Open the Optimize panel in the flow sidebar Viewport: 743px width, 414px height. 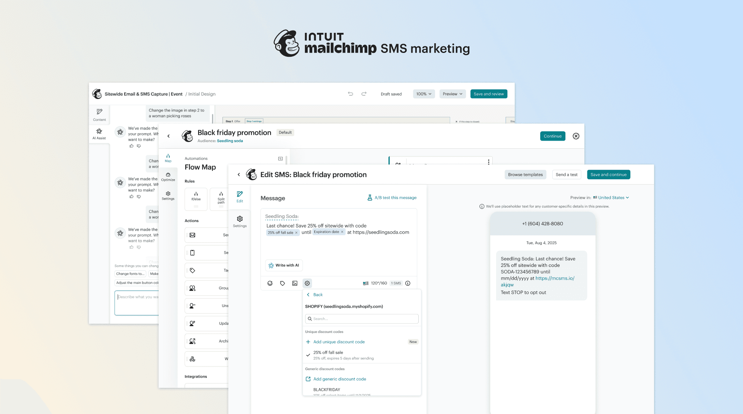tap(168, 176)
